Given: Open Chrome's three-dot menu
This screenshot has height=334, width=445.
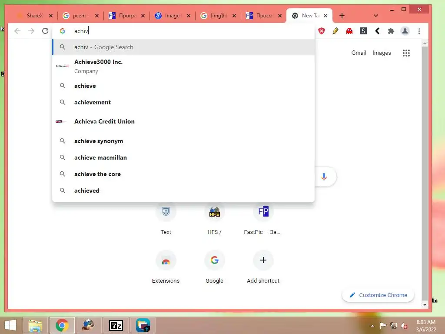Looking at the screenshot, I should coord(419,31).
